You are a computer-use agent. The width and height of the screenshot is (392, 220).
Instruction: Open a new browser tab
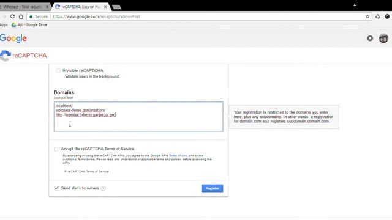click(x=116, y=7)
